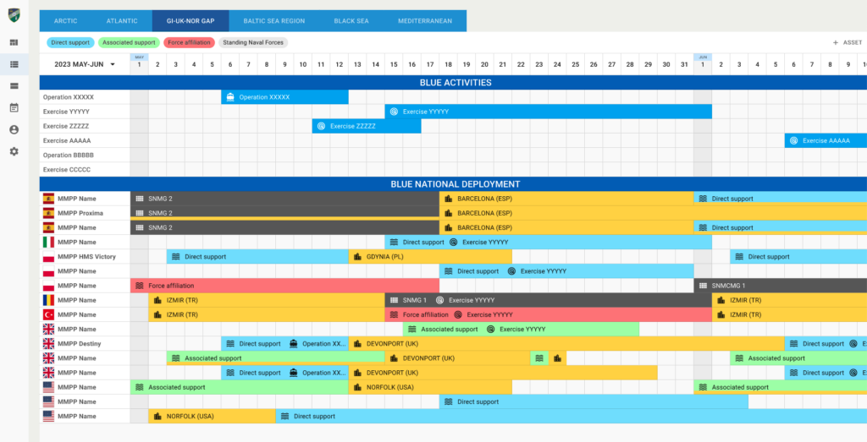Screen dimensions: 867x442
Task: Toggle the Standing Naval Forces filter chip
Action: (x=253, y=42)
